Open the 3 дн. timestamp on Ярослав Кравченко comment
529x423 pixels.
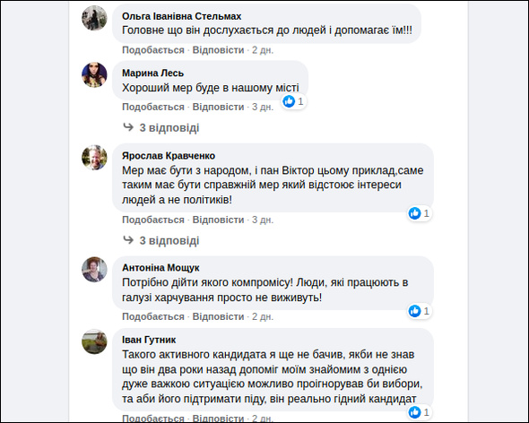tap(263, 220)
